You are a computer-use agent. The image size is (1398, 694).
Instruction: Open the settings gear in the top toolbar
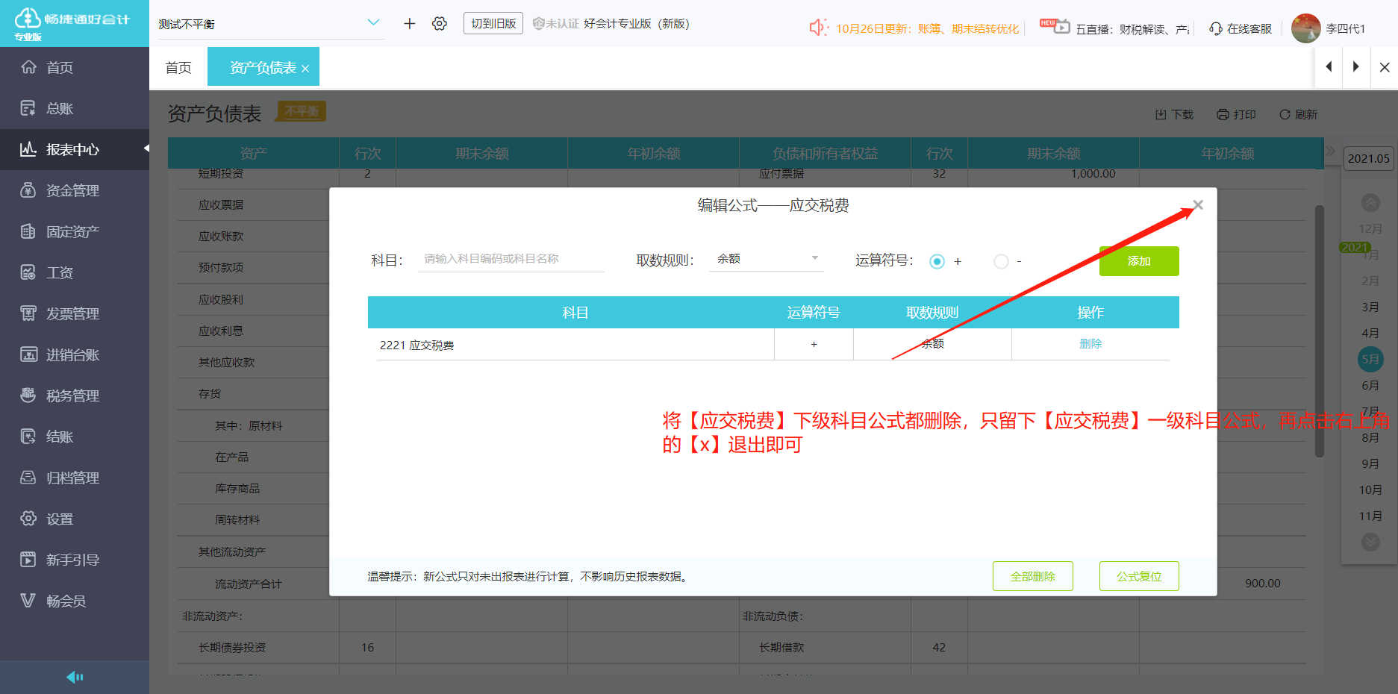(440, 23)
